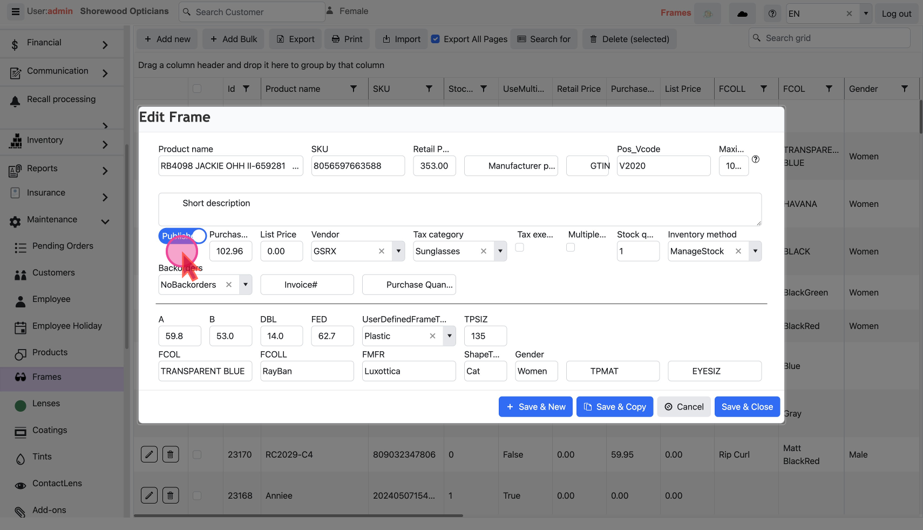Expand the Backorders dropdown
The width and height of the screenshot is (923, 530).
pos(246,285)
